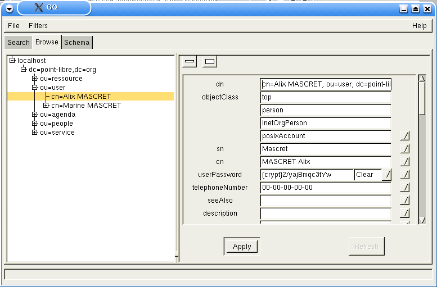Screen dimensions: 437x287
Task: Click the arrow button beside telephoneNumber field
Action: click(x=404, y=188)
